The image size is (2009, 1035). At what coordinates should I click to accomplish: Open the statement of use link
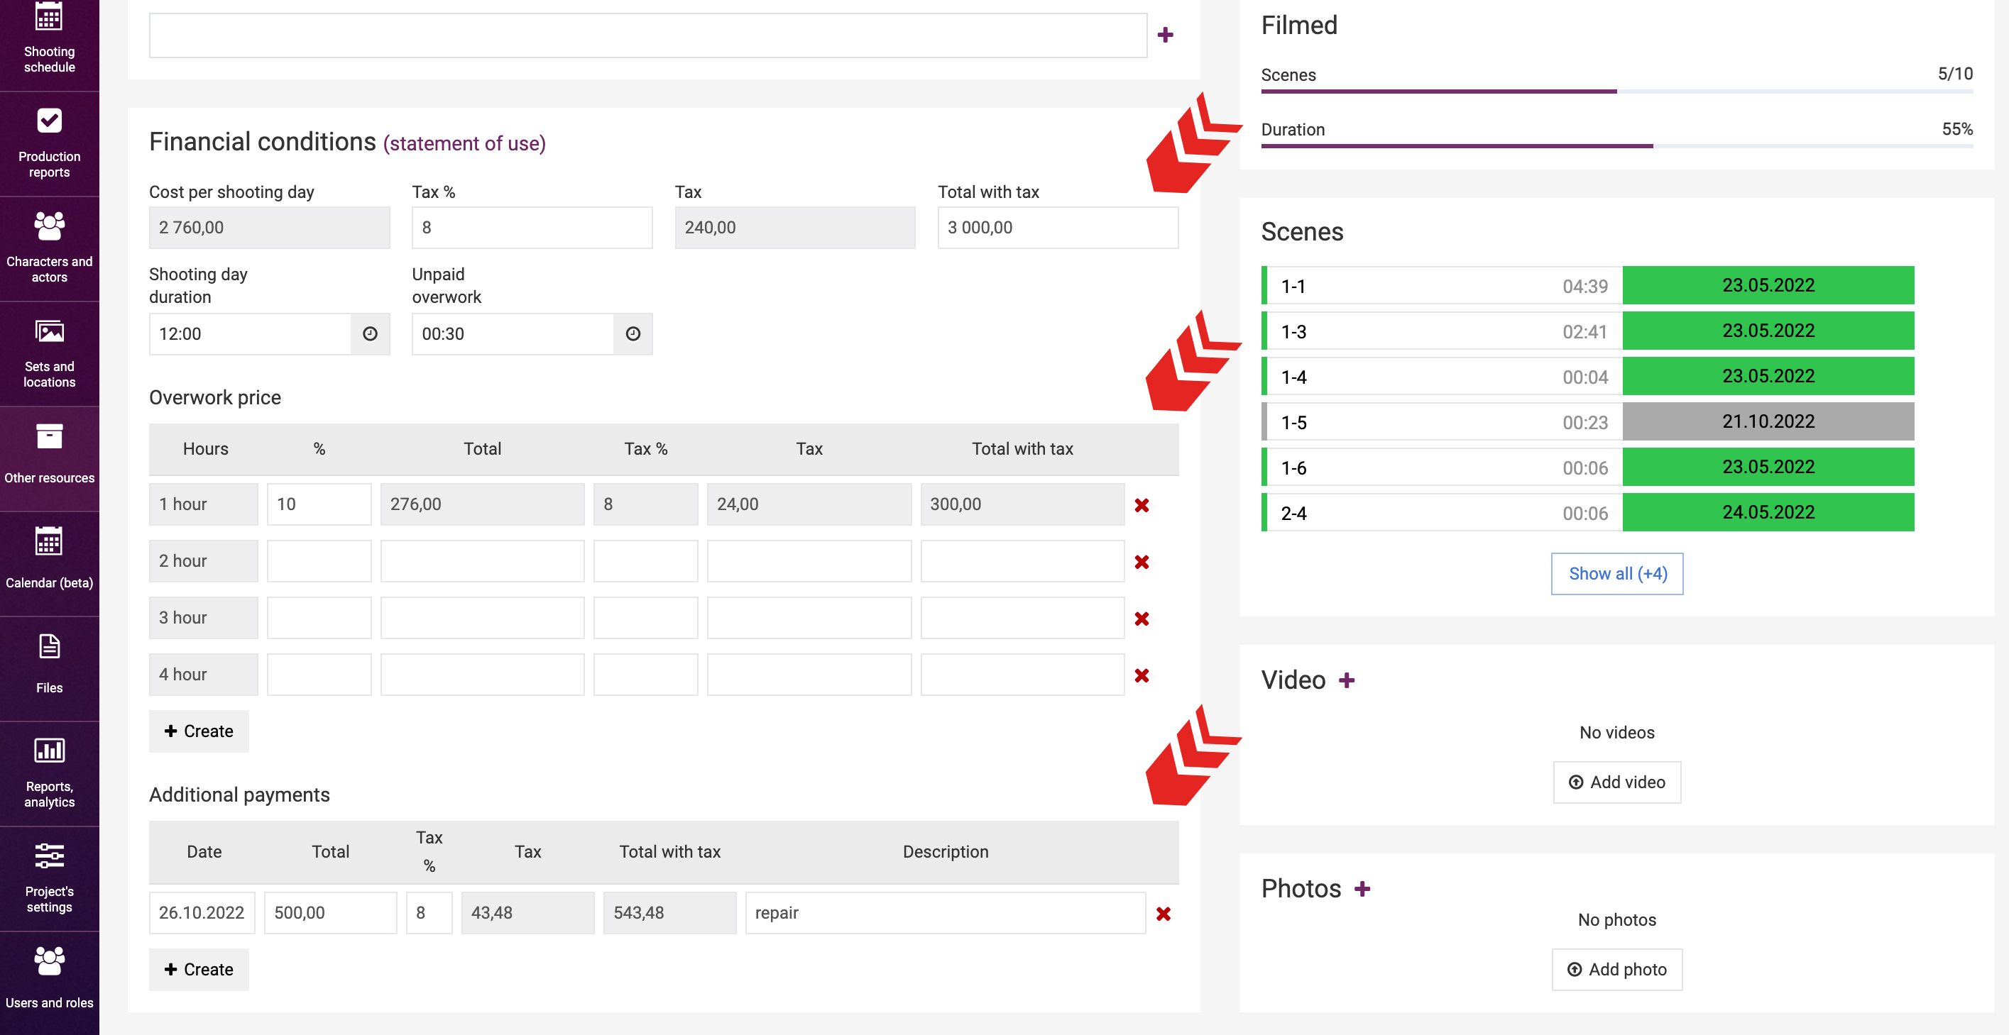464,143
